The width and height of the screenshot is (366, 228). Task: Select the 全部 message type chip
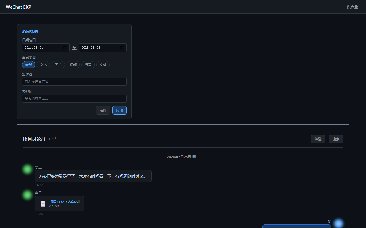[x=29, y=65]
